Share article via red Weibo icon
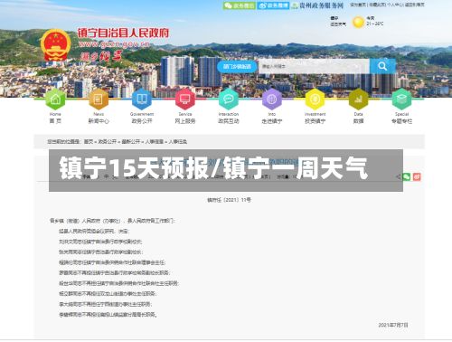This screenshot has height=342, width=452. pos(417,177)
